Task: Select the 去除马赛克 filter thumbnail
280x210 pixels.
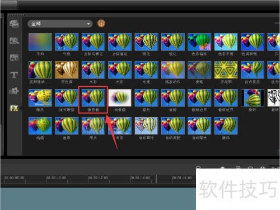Action: pyautogui.click(x=94, y=42)
